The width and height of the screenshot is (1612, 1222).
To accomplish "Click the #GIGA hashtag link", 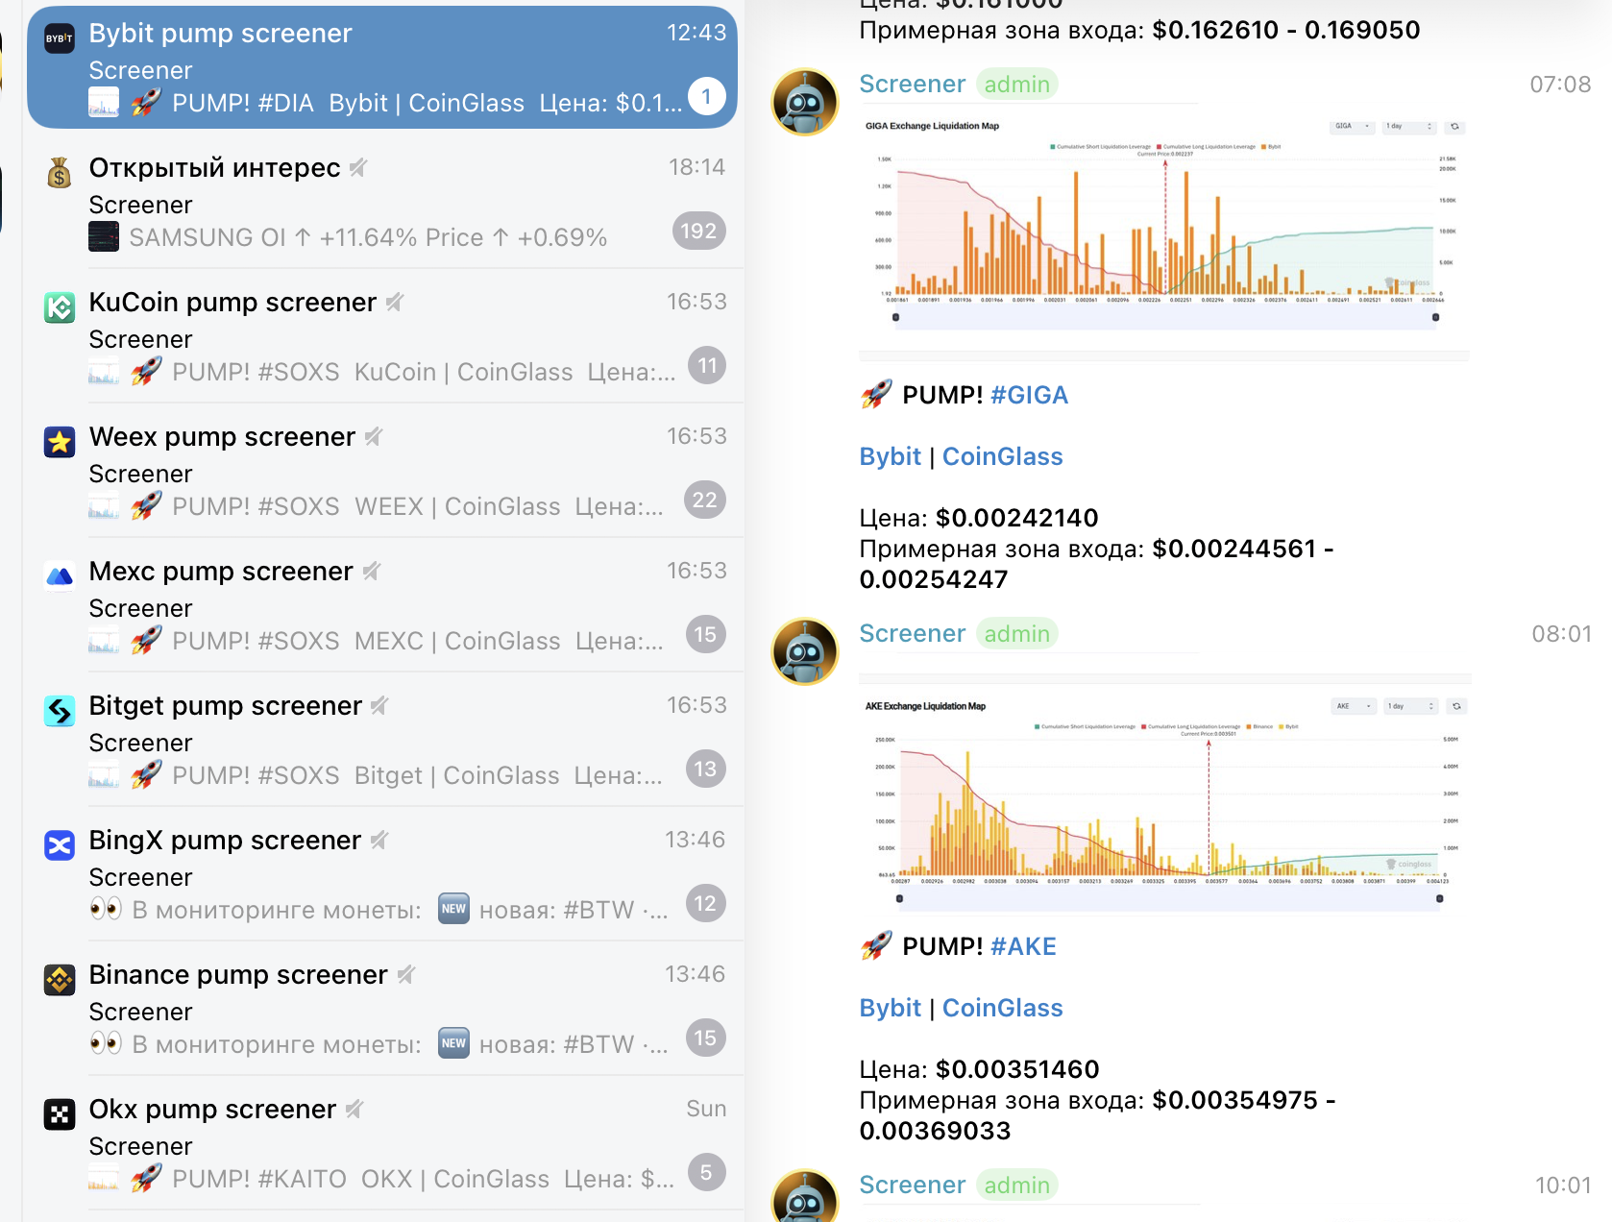I will tap(1029, 395).
